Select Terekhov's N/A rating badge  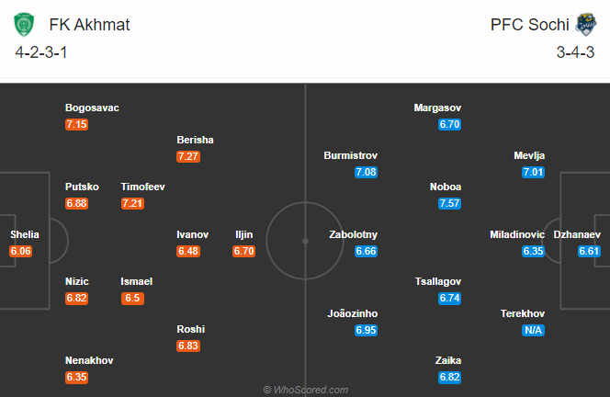click(x=533, y=330)
